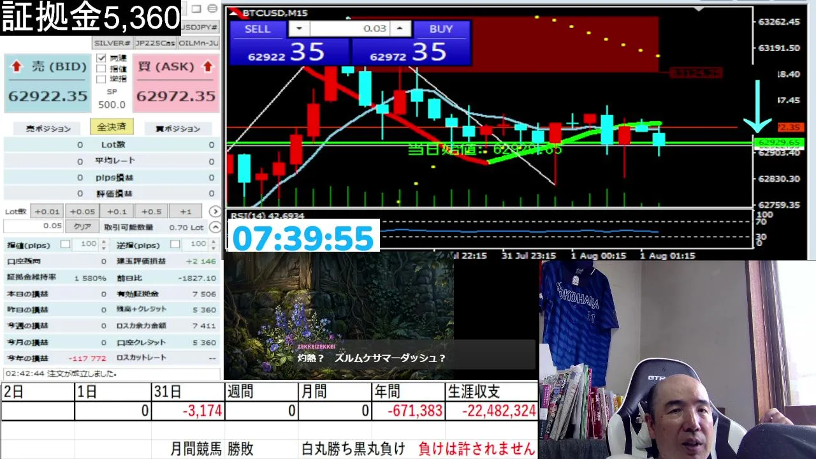
Task: Click the クリア clear button
Action: (82, 227)
